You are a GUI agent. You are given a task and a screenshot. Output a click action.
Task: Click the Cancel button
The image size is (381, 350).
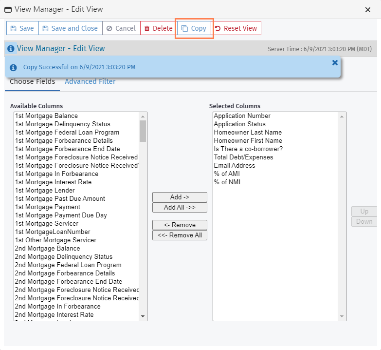121,28
